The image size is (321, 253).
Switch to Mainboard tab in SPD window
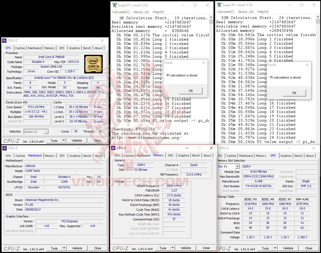(x=246, y=156)
